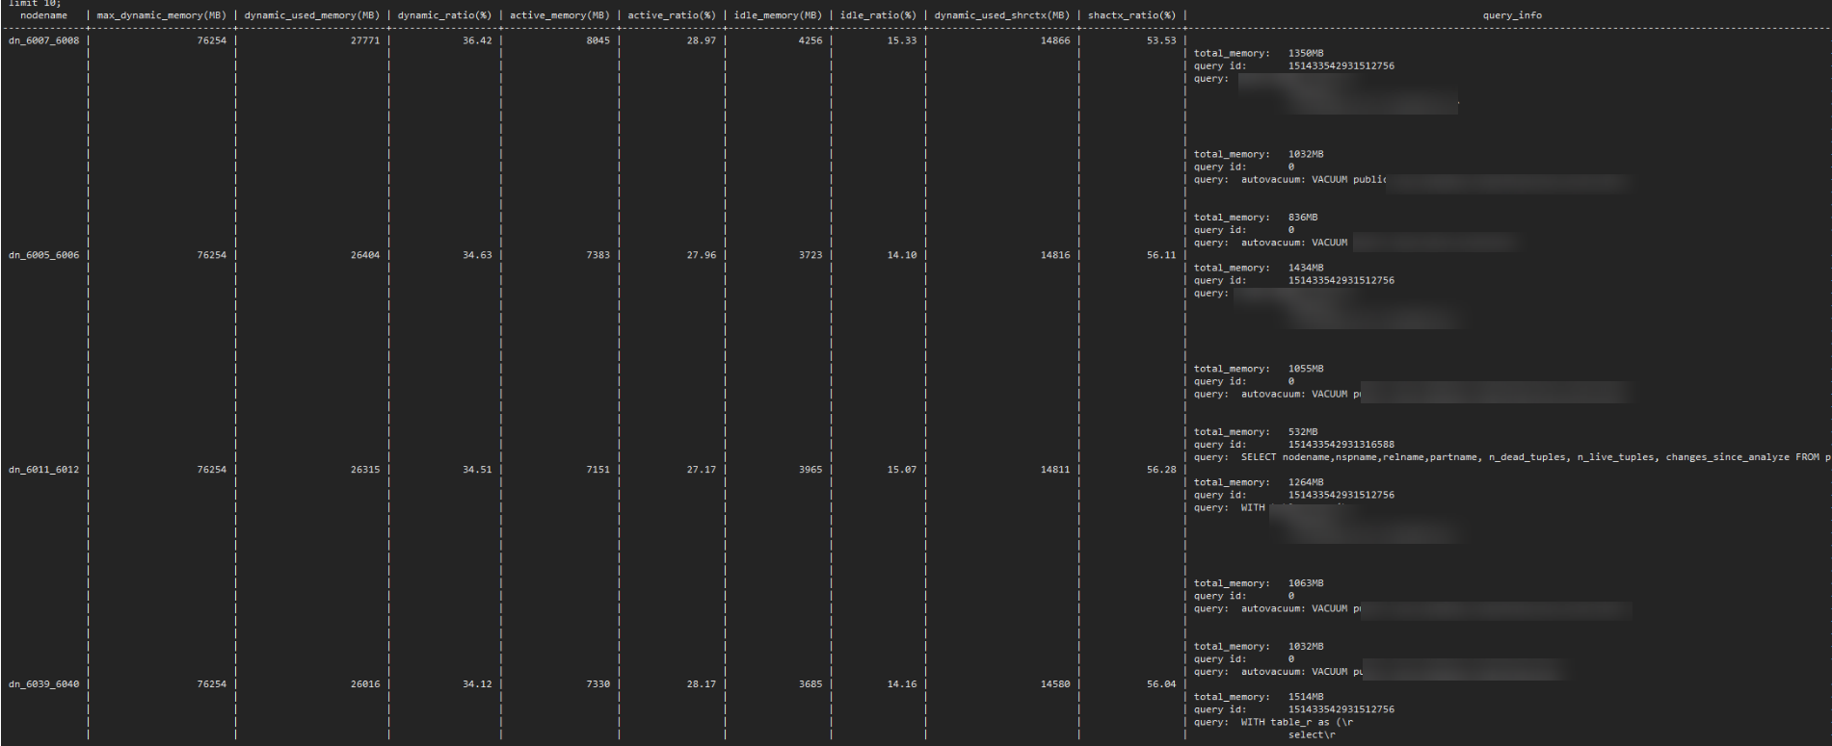1832x746 pixels.
Task: Click total_memory value 1350MB
Action: 1306,54
